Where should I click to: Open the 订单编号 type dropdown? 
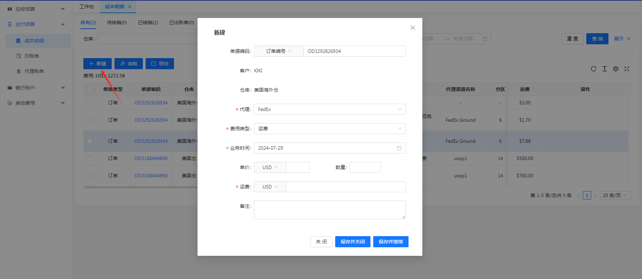point(278,51)
